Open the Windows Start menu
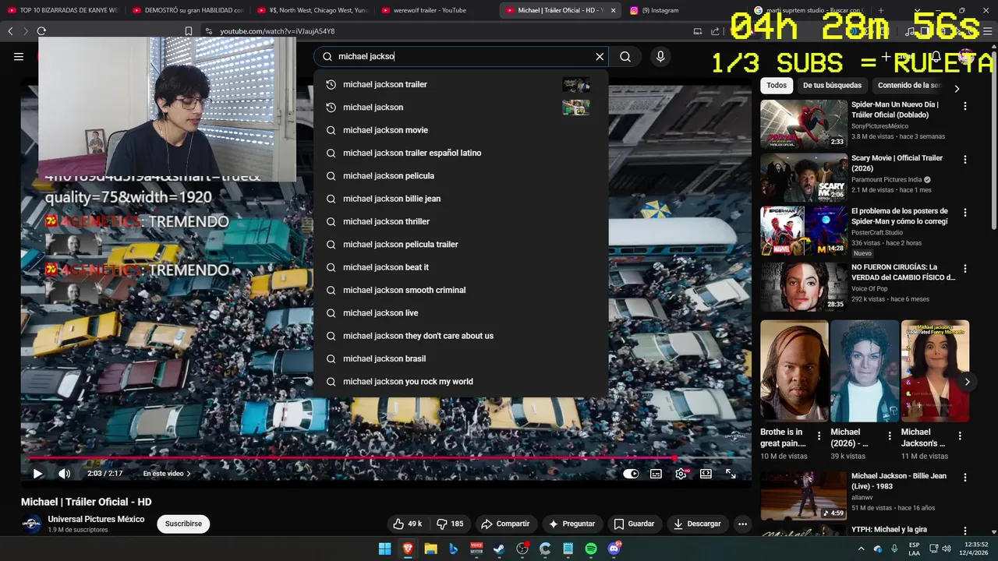The width and height of the screenshot is (998, 561). (x=385, y=549)
